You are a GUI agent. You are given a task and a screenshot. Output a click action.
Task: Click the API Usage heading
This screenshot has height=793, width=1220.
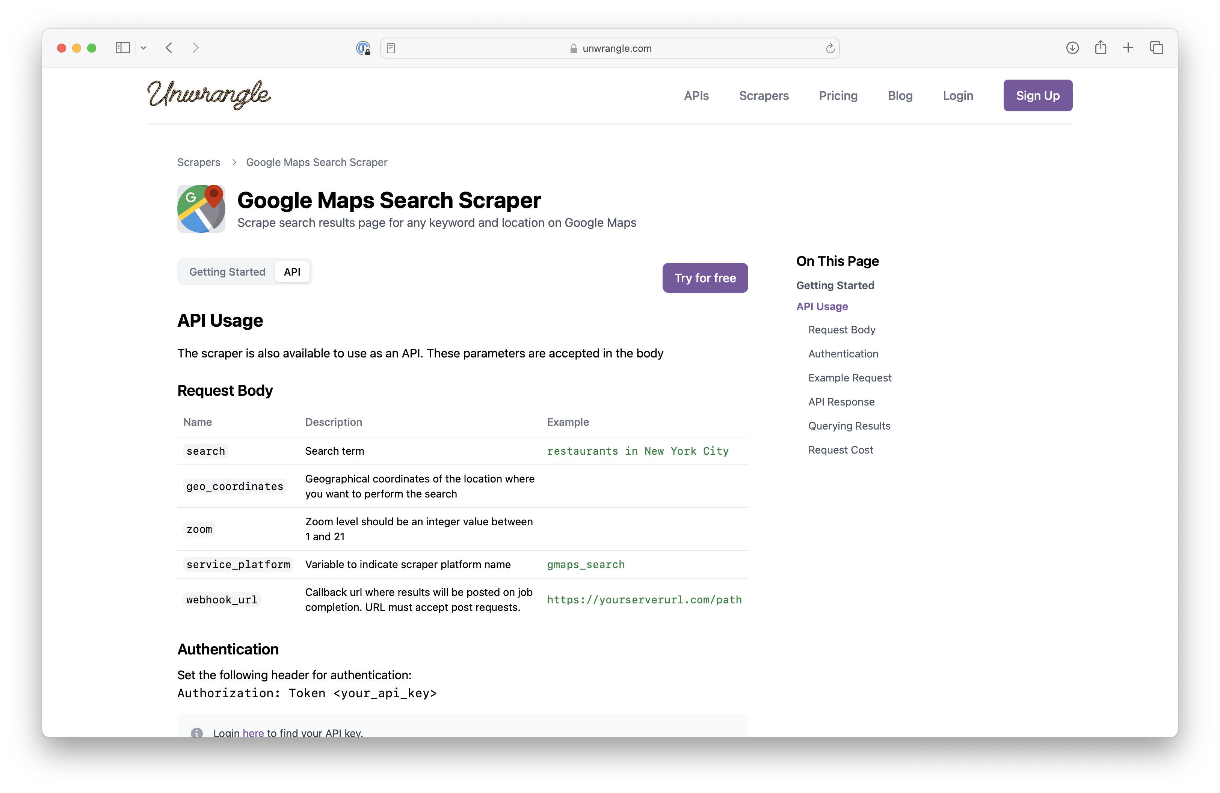tap(220, 321)
